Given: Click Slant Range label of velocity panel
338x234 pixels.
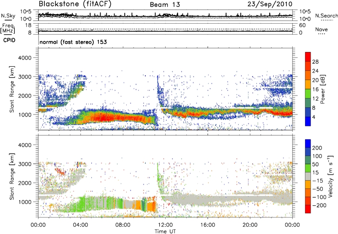Looking at the screenshot, I should pos(12,176).
